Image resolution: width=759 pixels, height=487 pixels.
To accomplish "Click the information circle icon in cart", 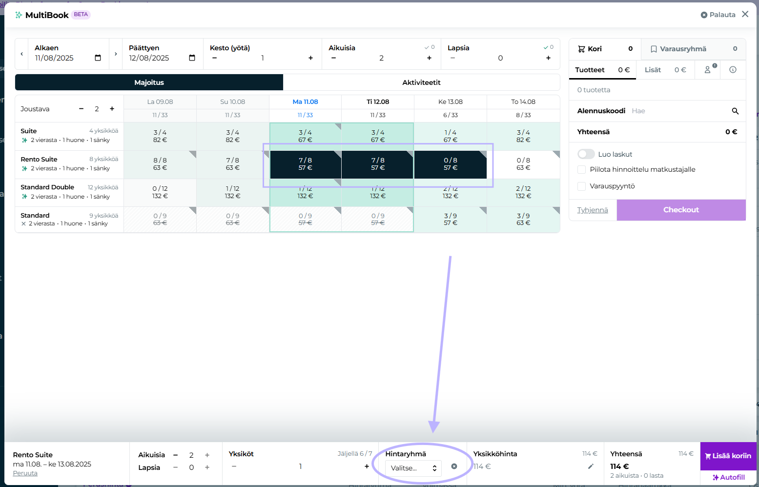I will click(x=733, y=70).
